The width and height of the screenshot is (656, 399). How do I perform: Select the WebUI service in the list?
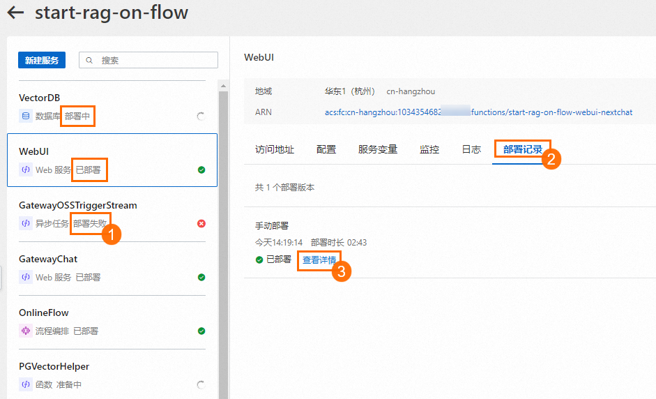pyautogui.click(x=112, y=160)
